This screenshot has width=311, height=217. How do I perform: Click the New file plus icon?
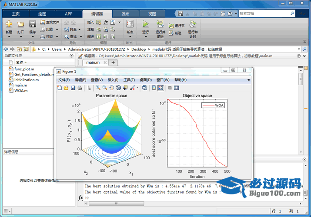(9, 24)
